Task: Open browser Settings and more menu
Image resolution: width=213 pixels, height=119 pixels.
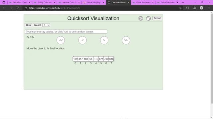Action: click(x=209, y=8)
